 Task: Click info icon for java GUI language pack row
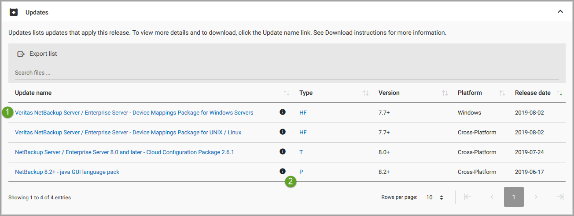pos(283,171)
